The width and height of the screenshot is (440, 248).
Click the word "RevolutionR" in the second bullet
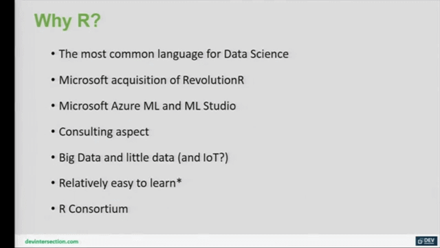[x=213, y=80]
